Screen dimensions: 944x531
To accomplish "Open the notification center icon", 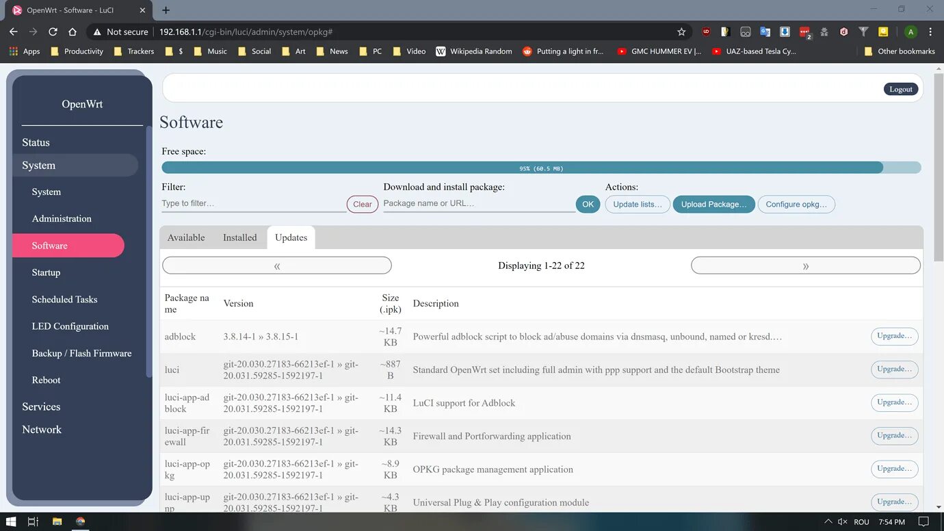I will click(x=924, y=521).
